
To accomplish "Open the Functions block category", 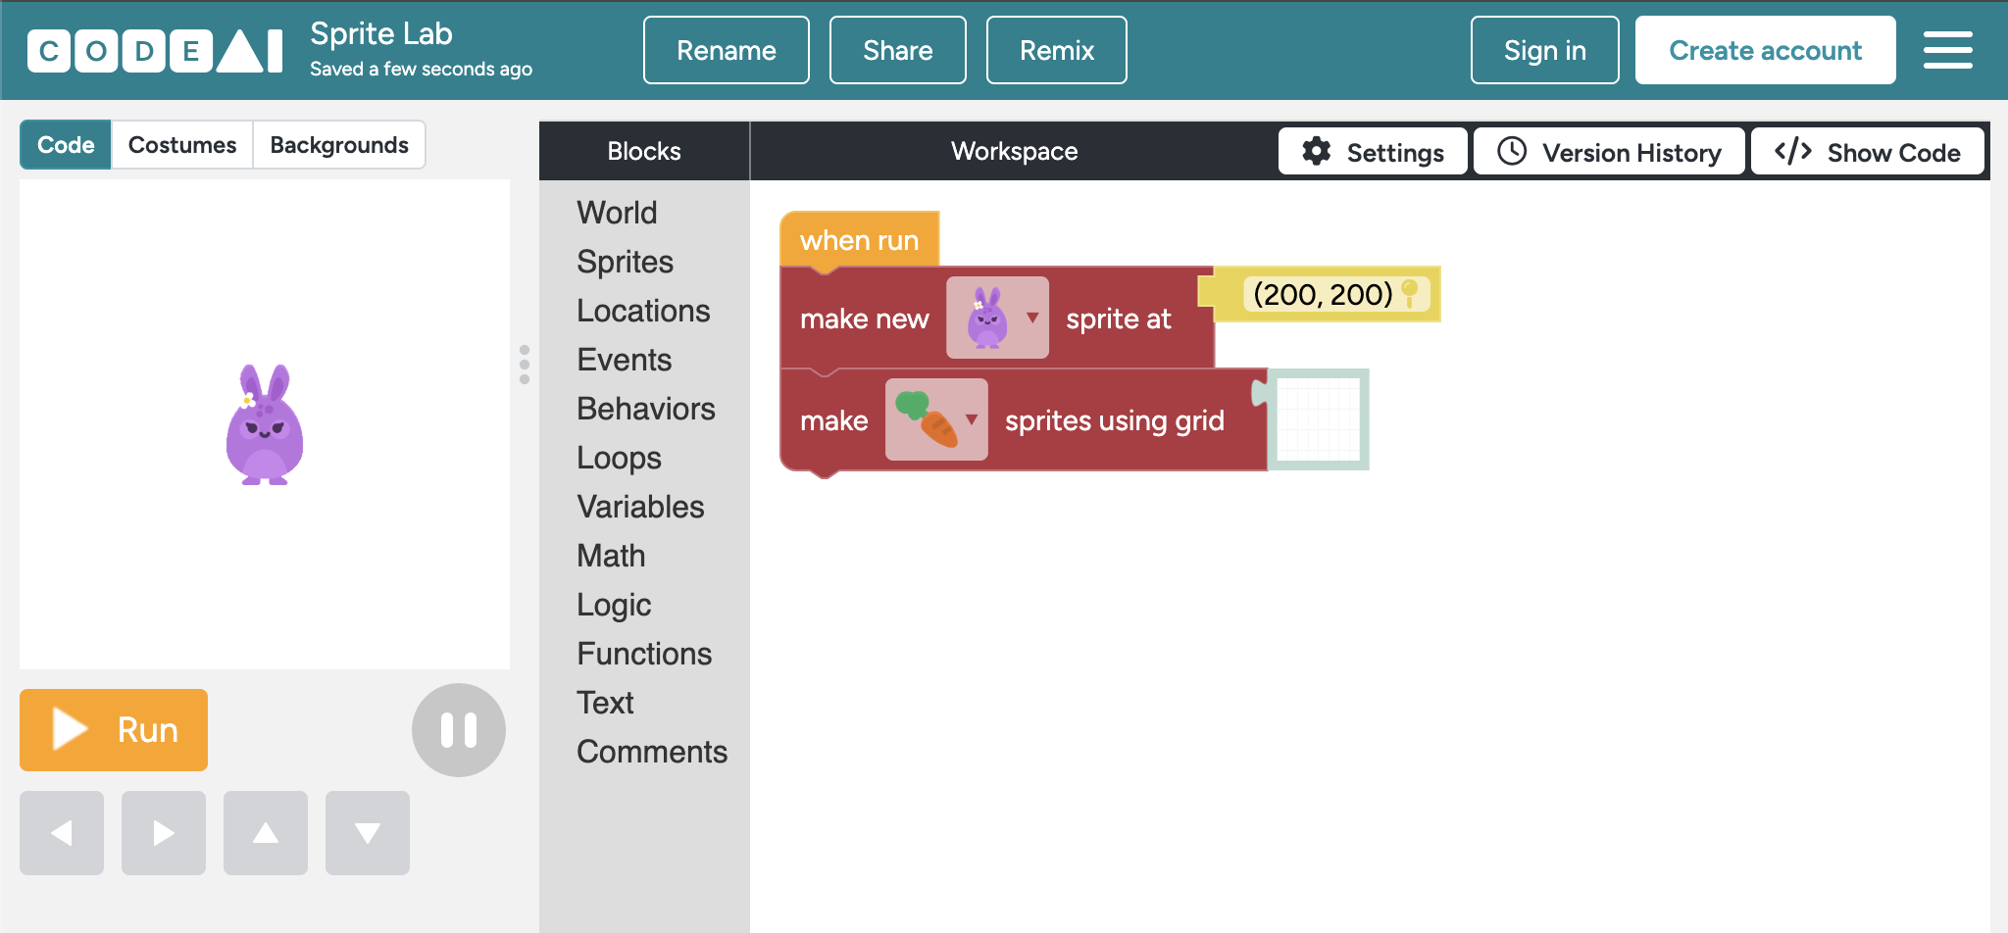I will tap(644, 654).
